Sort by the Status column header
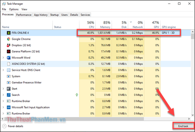This screenshot has width=195, height=132. coord(66,25)
